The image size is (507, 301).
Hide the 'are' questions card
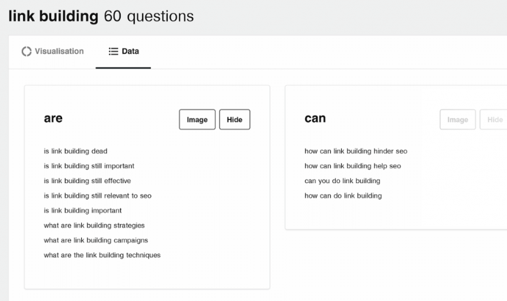[x=235, y=119]
